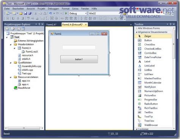Select the ComboBox control icon
180x139 pixels.
point(139,53)
